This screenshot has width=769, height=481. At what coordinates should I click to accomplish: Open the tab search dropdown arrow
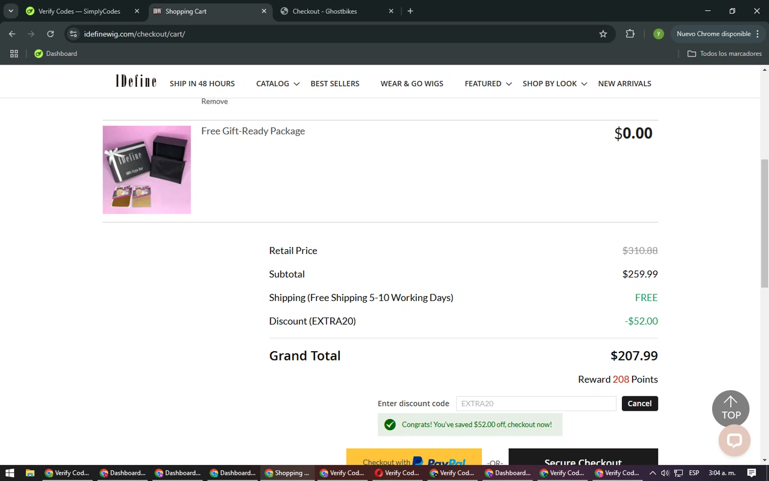10,11
